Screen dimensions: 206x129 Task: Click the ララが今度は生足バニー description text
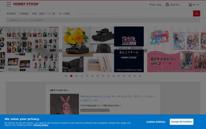click(x=101, y=105)
